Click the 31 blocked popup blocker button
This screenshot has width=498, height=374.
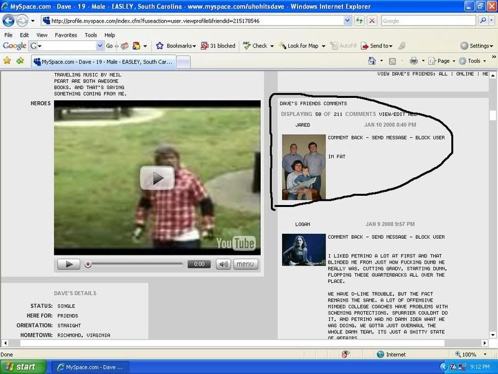[218, 46]
